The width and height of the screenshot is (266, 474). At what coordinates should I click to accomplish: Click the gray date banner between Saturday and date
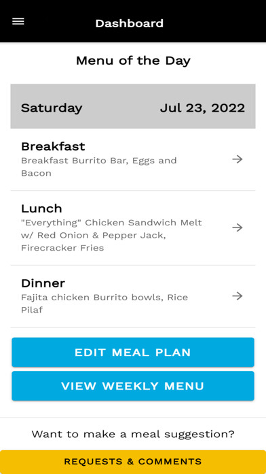click(121, 106)
